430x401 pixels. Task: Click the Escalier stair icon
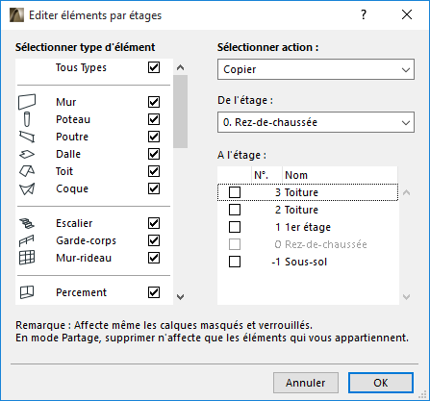(x=27, y=223)
